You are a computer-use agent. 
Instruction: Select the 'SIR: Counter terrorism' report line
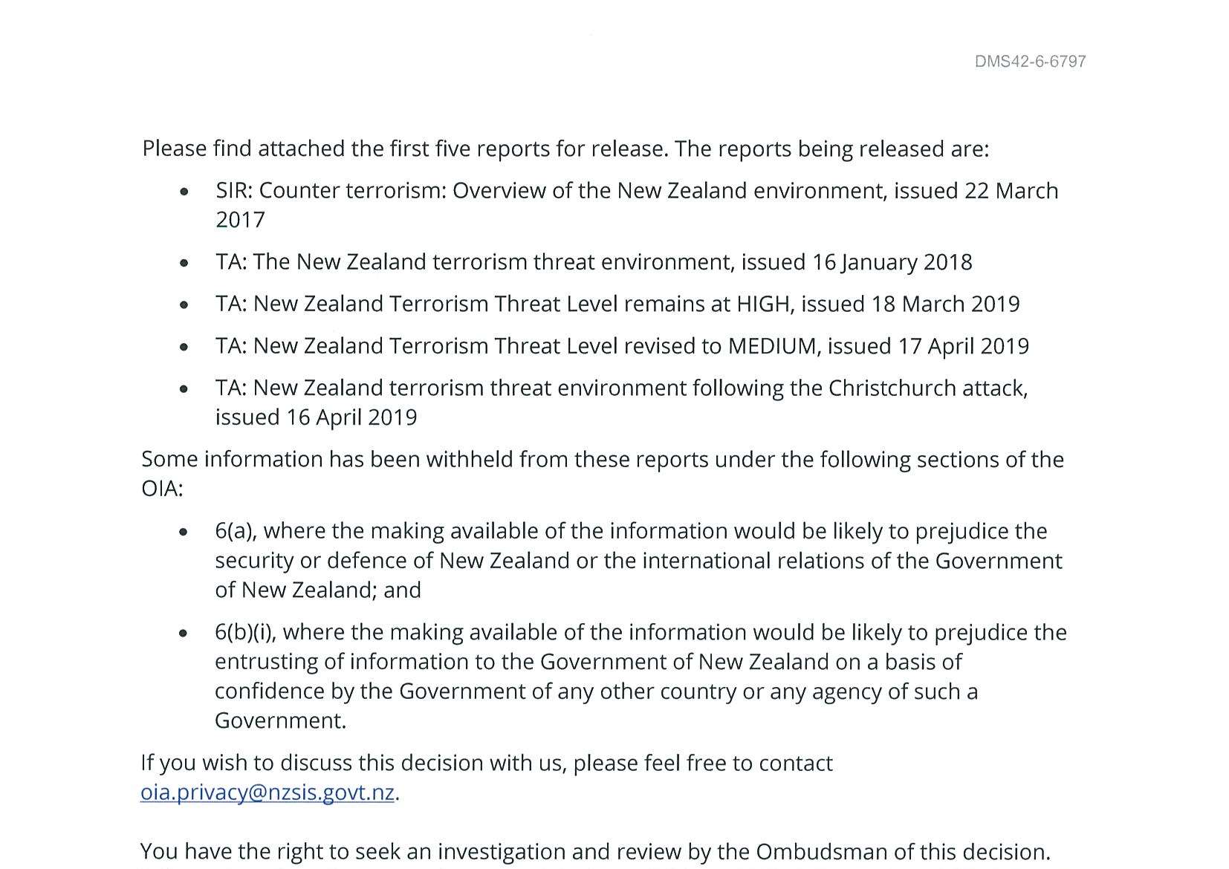[636, 191]
